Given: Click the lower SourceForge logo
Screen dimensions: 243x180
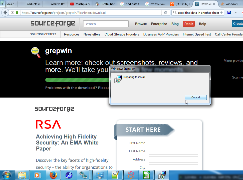Looking at the screenshot, I should (x=54, y=109).
